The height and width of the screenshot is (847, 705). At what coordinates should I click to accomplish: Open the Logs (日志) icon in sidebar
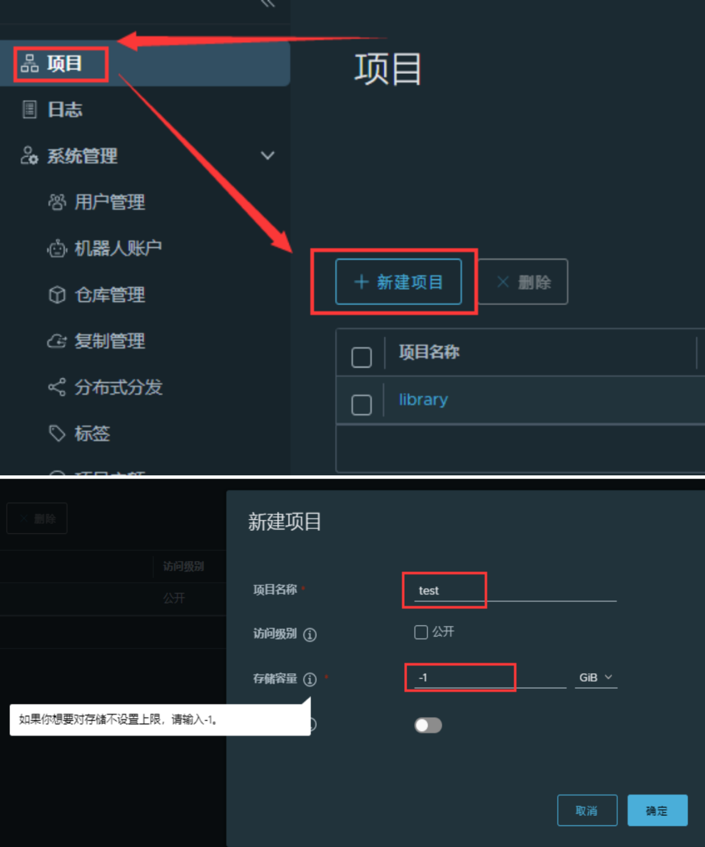[x=29, y=109]
